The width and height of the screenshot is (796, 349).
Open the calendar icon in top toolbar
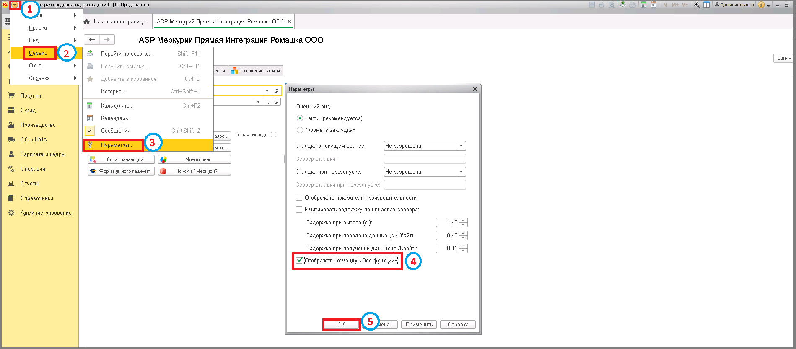(x=653, y=5)
